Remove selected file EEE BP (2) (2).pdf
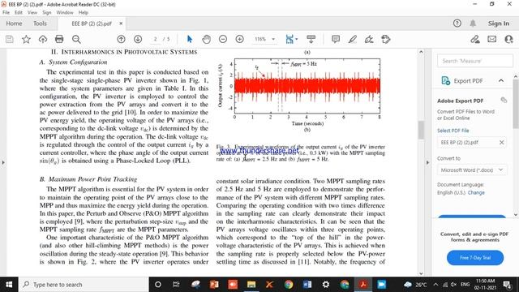The image size is (519, 292). pyautogui.click(x=501, y=143)
